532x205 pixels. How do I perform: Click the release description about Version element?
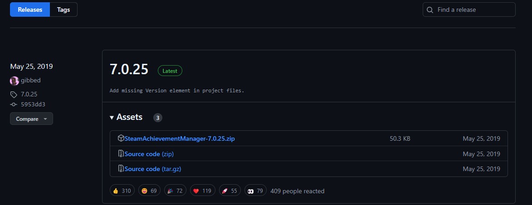(177, 91)
